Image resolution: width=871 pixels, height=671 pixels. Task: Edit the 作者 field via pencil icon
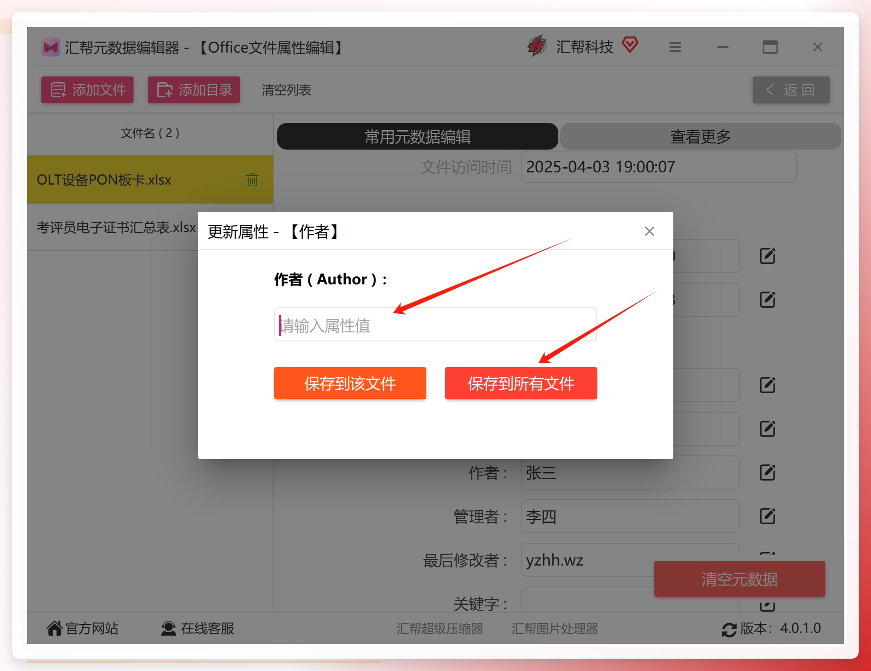pos(767,473)
